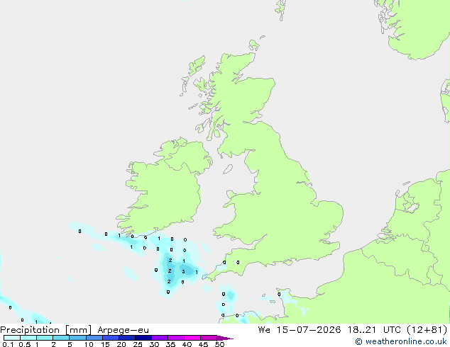Click the '40' legend label
Viewport: 450px width, 347px height.
click(187, 344)
